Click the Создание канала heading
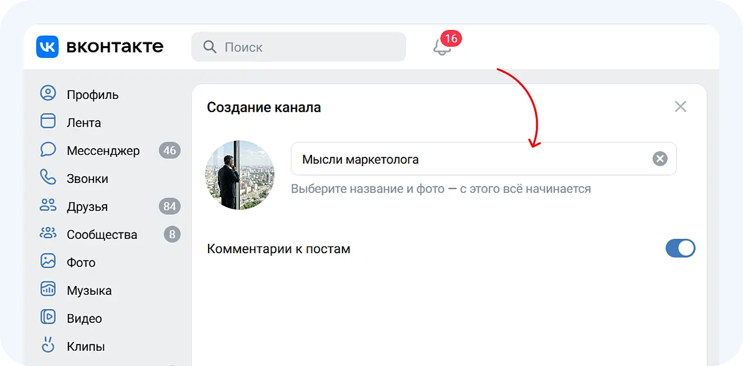This screenshot has height=366, width=743. click(264, 107)
